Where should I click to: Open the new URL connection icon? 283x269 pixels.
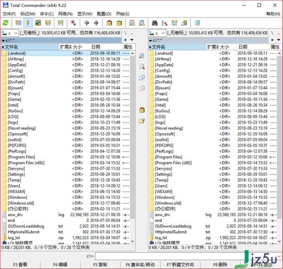click(142, 23)
